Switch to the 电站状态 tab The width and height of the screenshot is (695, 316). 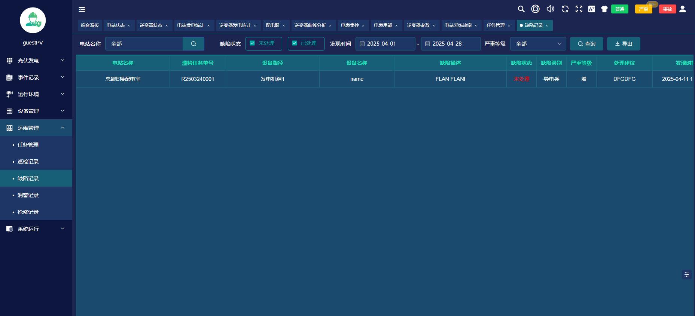coord(115,25)
